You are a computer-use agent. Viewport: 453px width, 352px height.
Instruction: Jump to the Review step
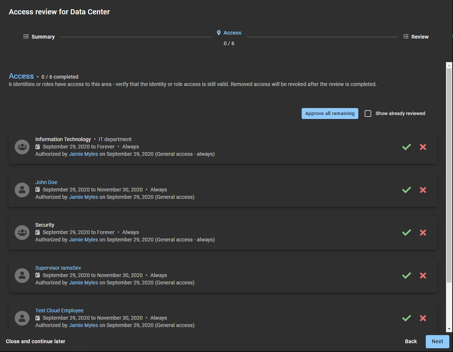(416, 37)
